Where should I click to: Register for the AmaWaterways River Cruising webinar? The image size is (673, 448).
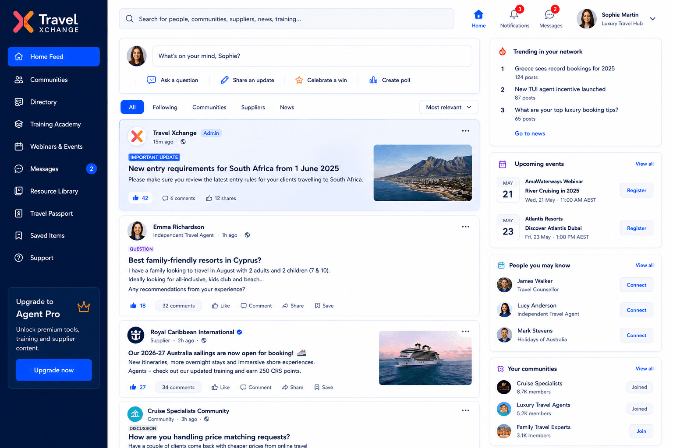637,190
